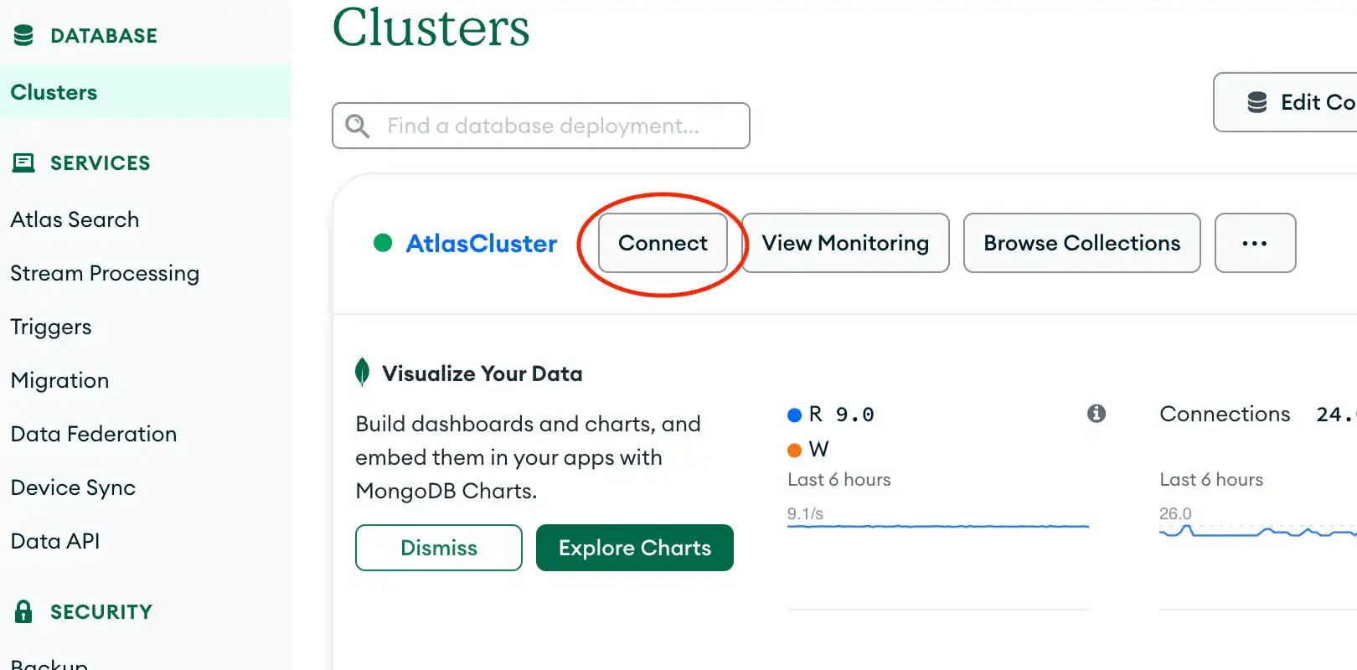Toggle the orange W series in the chart legend
The width and height of the screenshot is (1357, 670).
point(794,449)
